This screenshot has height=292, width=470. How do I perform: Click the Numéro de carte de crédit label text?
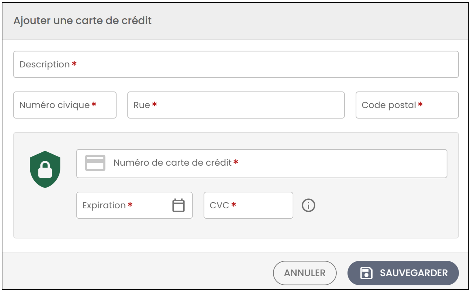click(173, 163)
